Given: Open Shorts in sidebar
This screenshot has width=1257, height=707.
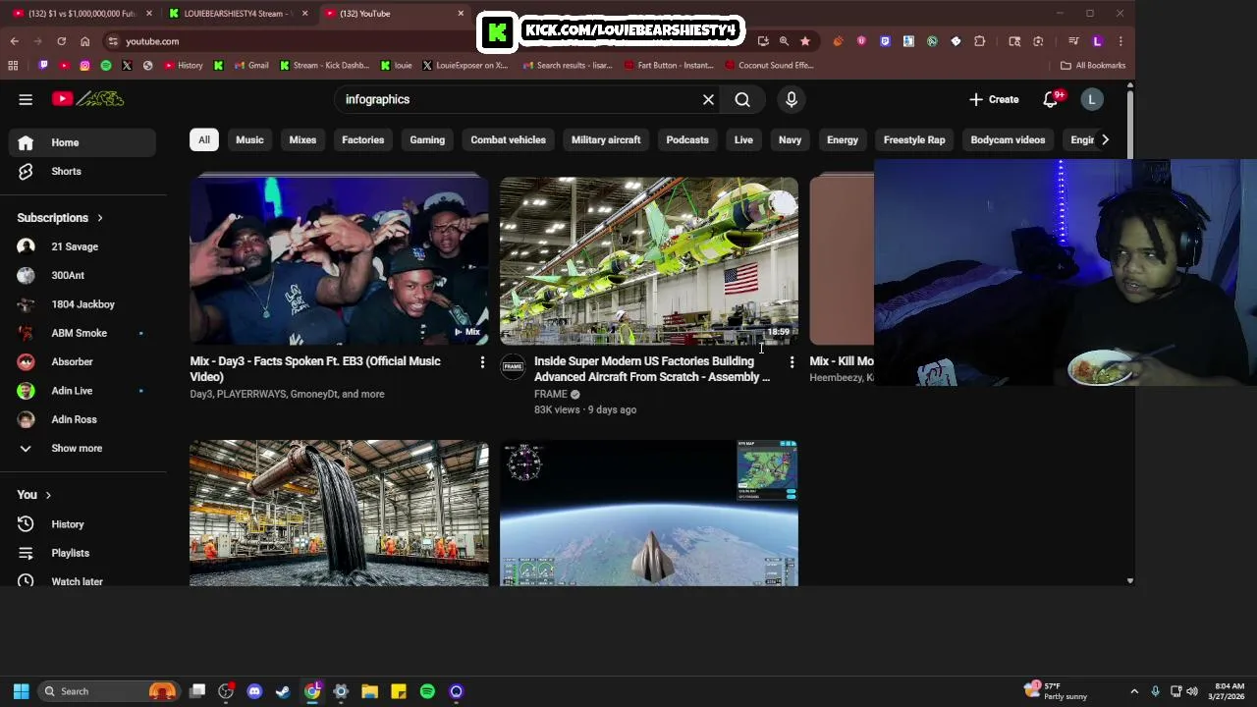Looking at the screenshot, I should [82, 171].
